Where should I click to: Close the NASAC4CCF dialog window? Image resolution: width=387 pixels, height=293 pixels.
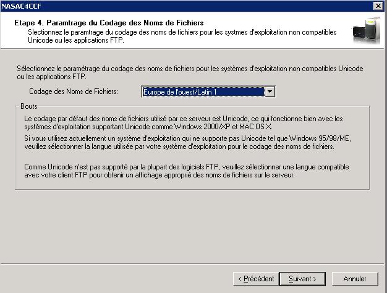coord(378,6)
